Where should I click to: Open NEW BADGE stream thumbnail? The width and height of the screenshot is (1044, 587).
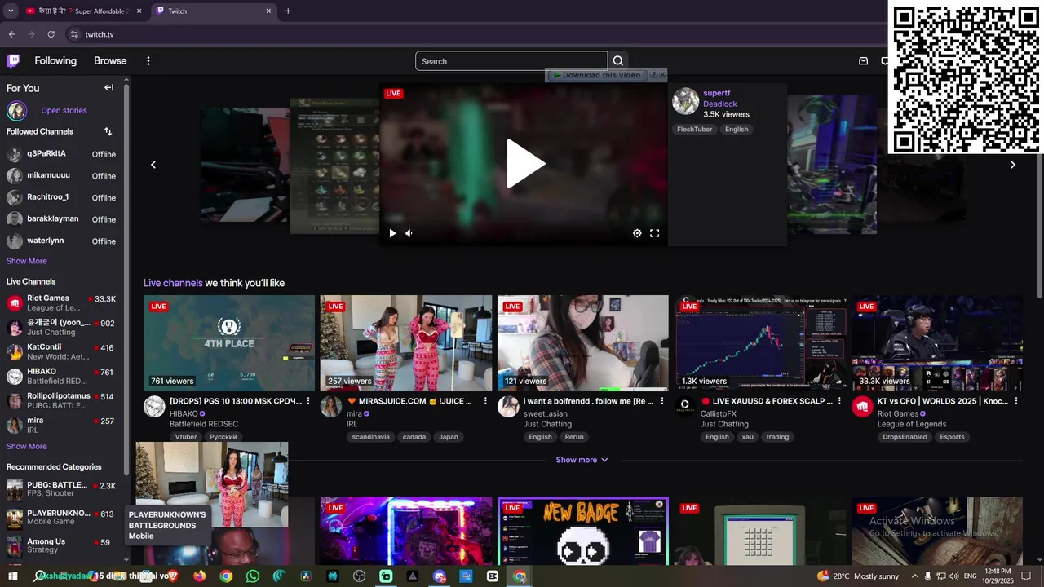583,531
